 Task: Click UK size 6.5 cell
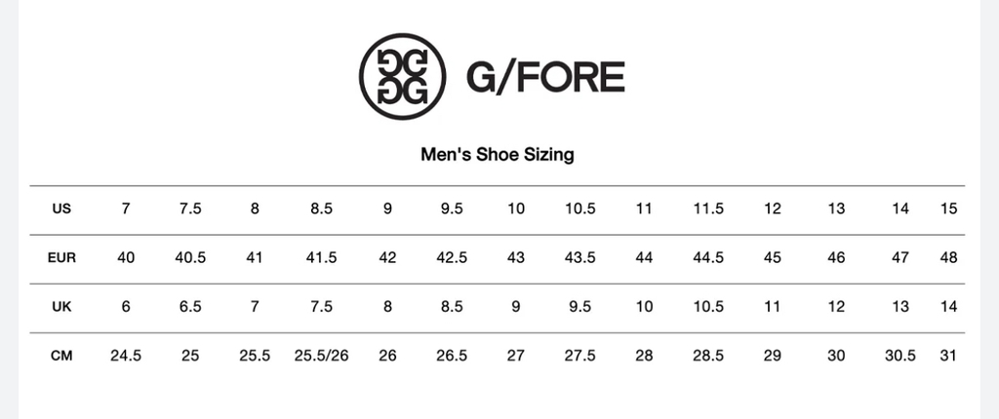click(x=190, y=307)
